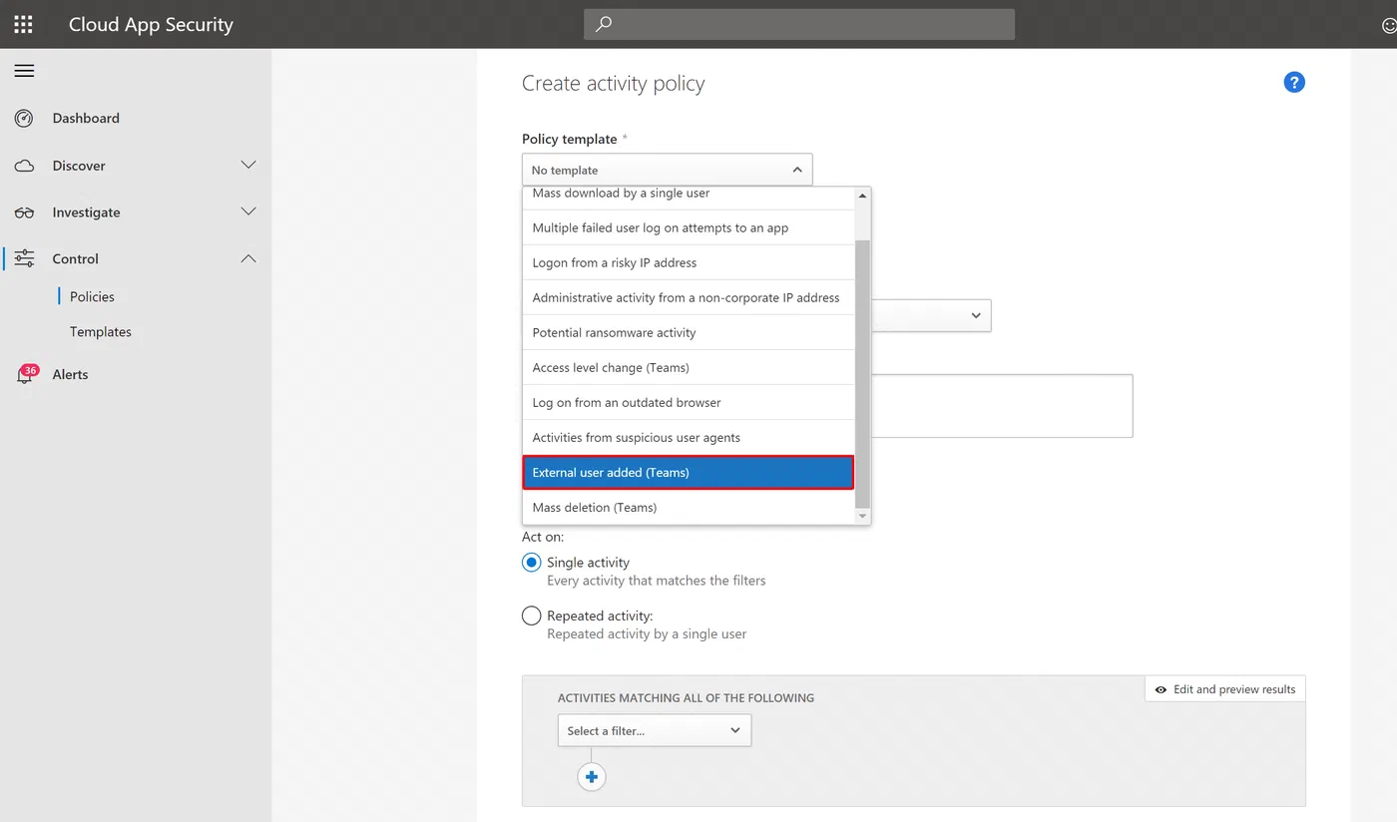Click the Control menu label
This screenshot has width=1397, height=822.
pyautogui.click(x=76, y=258)
